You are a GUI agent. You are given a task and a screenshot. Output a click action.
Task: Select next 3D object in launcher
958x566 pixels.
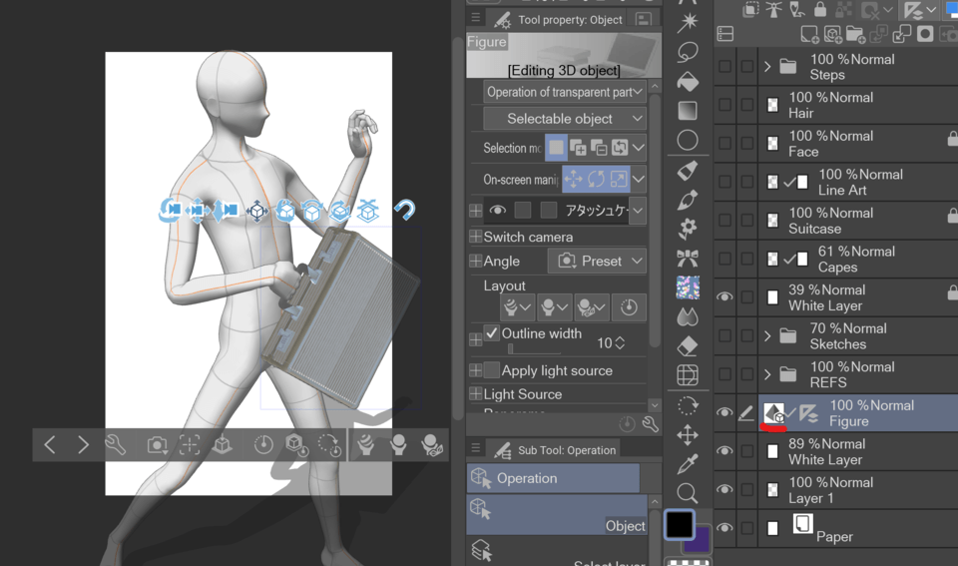point(83,444)
